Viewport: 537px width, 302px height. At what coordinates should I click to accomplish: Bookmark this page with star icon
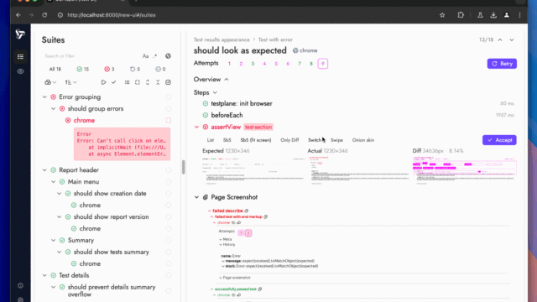(x=442, y=15)
